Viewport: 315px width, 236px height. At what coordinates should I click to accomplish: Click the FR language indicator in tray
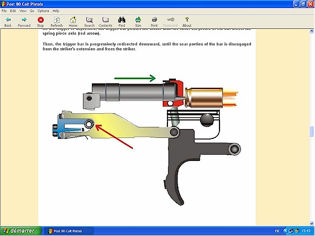click(x=277, y=231)
